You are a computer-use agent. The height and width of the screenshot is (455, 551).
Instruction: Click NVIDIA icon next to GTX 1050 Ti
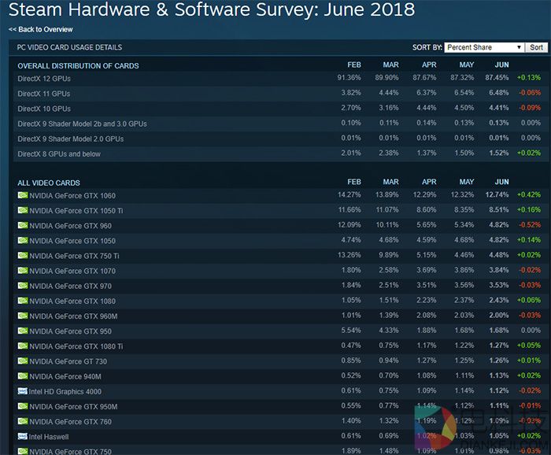click(x=23, y=210)
